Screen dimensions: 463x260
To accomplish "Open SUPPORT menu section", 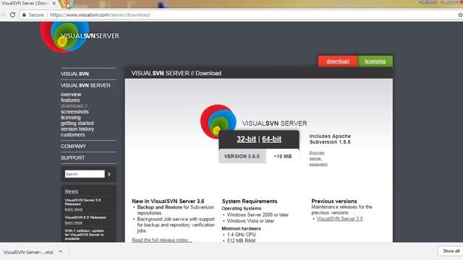I will (72, 157).
